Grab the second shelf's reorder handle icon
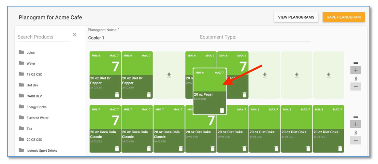Viewport: 378px width, 164px height. click(x=355, y=117)
